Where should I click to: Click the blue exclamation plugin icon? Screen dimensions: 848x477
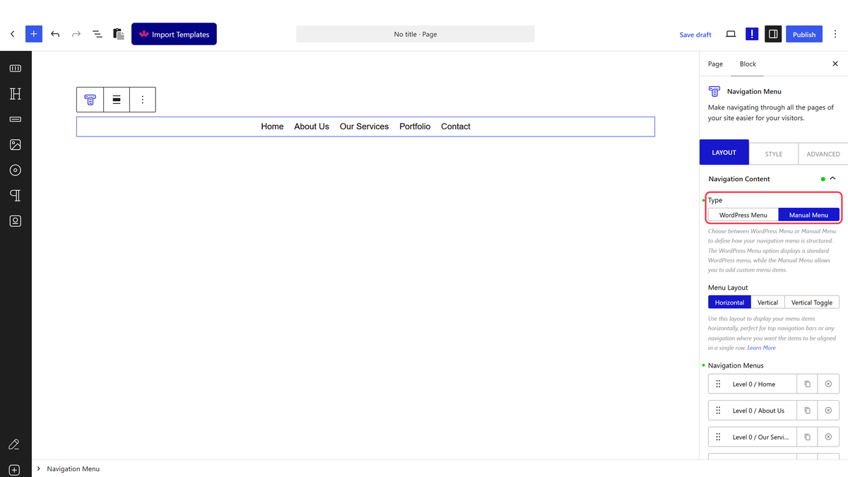point(752,34)
